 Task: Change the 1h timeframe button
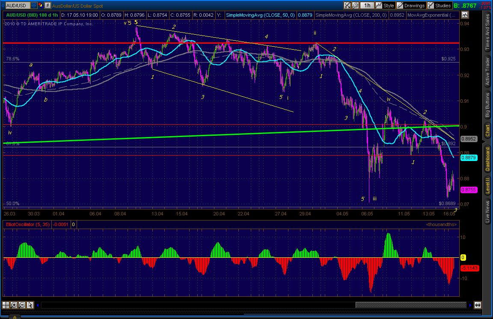(x=367, y=5)
